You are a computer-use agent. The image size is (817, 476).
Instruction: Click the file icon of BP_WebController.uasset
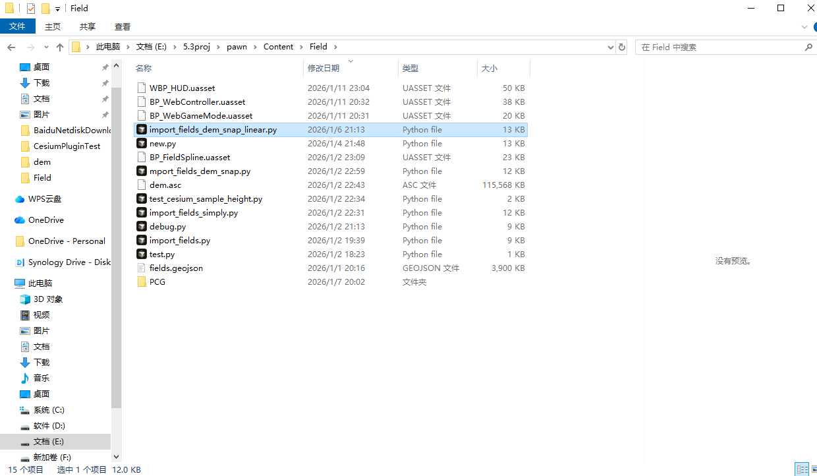click(141, 102)
